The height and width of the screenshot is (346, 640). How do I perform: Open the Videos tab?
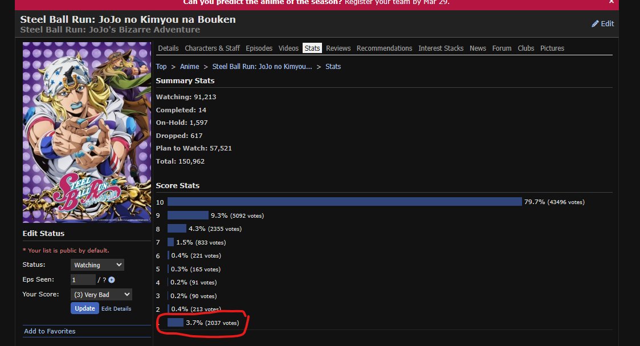pyautogui.click(x=288, y=48)
